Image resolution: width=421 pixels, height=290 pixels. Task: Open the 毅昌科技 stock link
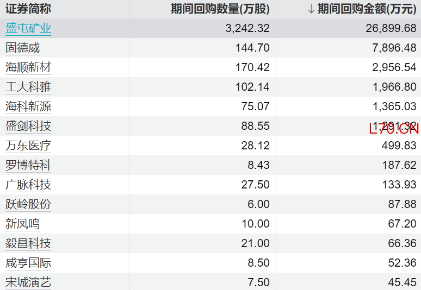(x=28, y=243)
